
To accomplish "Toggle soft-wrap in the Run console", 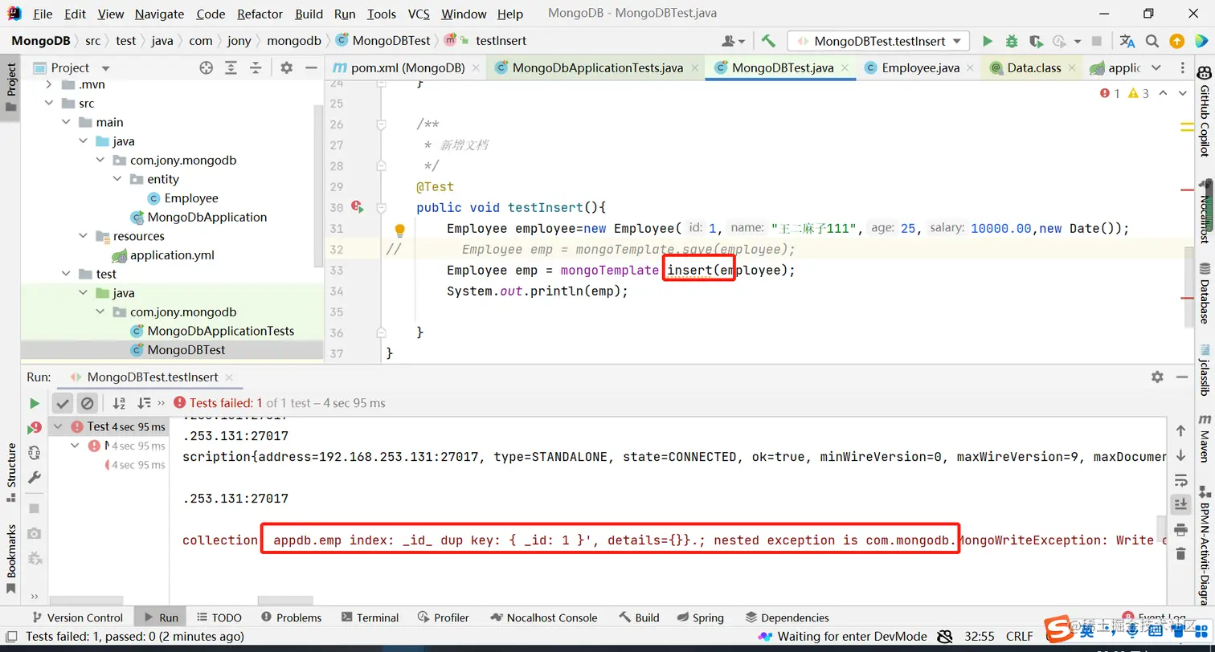I will [1180, 480].
